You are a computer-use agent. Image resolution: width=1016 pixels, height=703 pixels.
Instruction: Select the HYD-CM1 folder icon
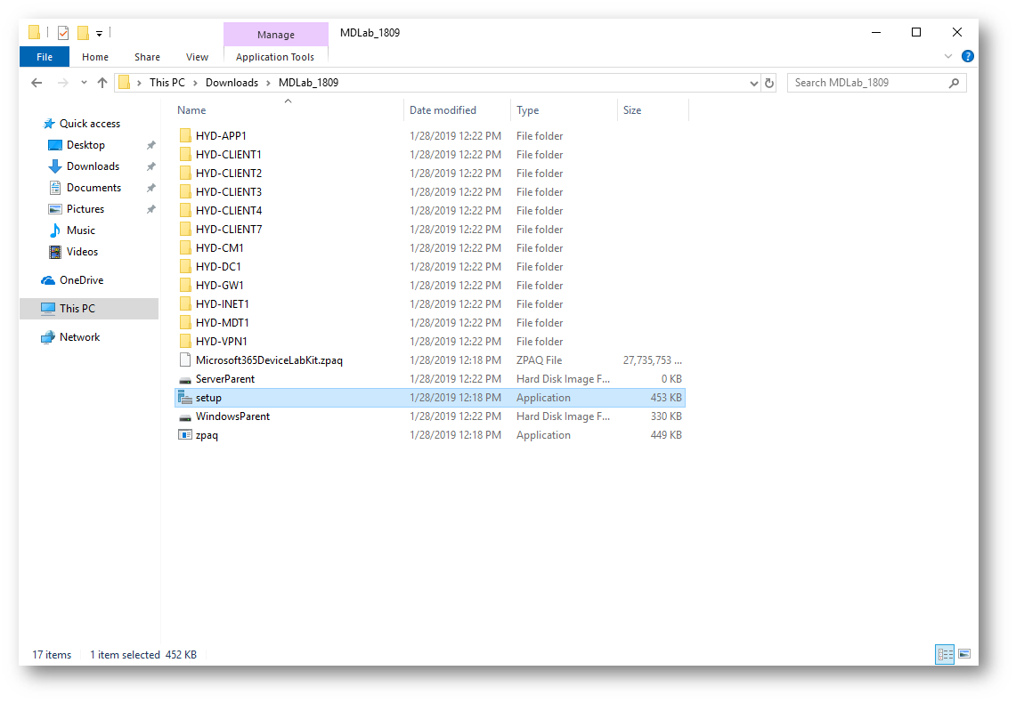click(185, 248)
